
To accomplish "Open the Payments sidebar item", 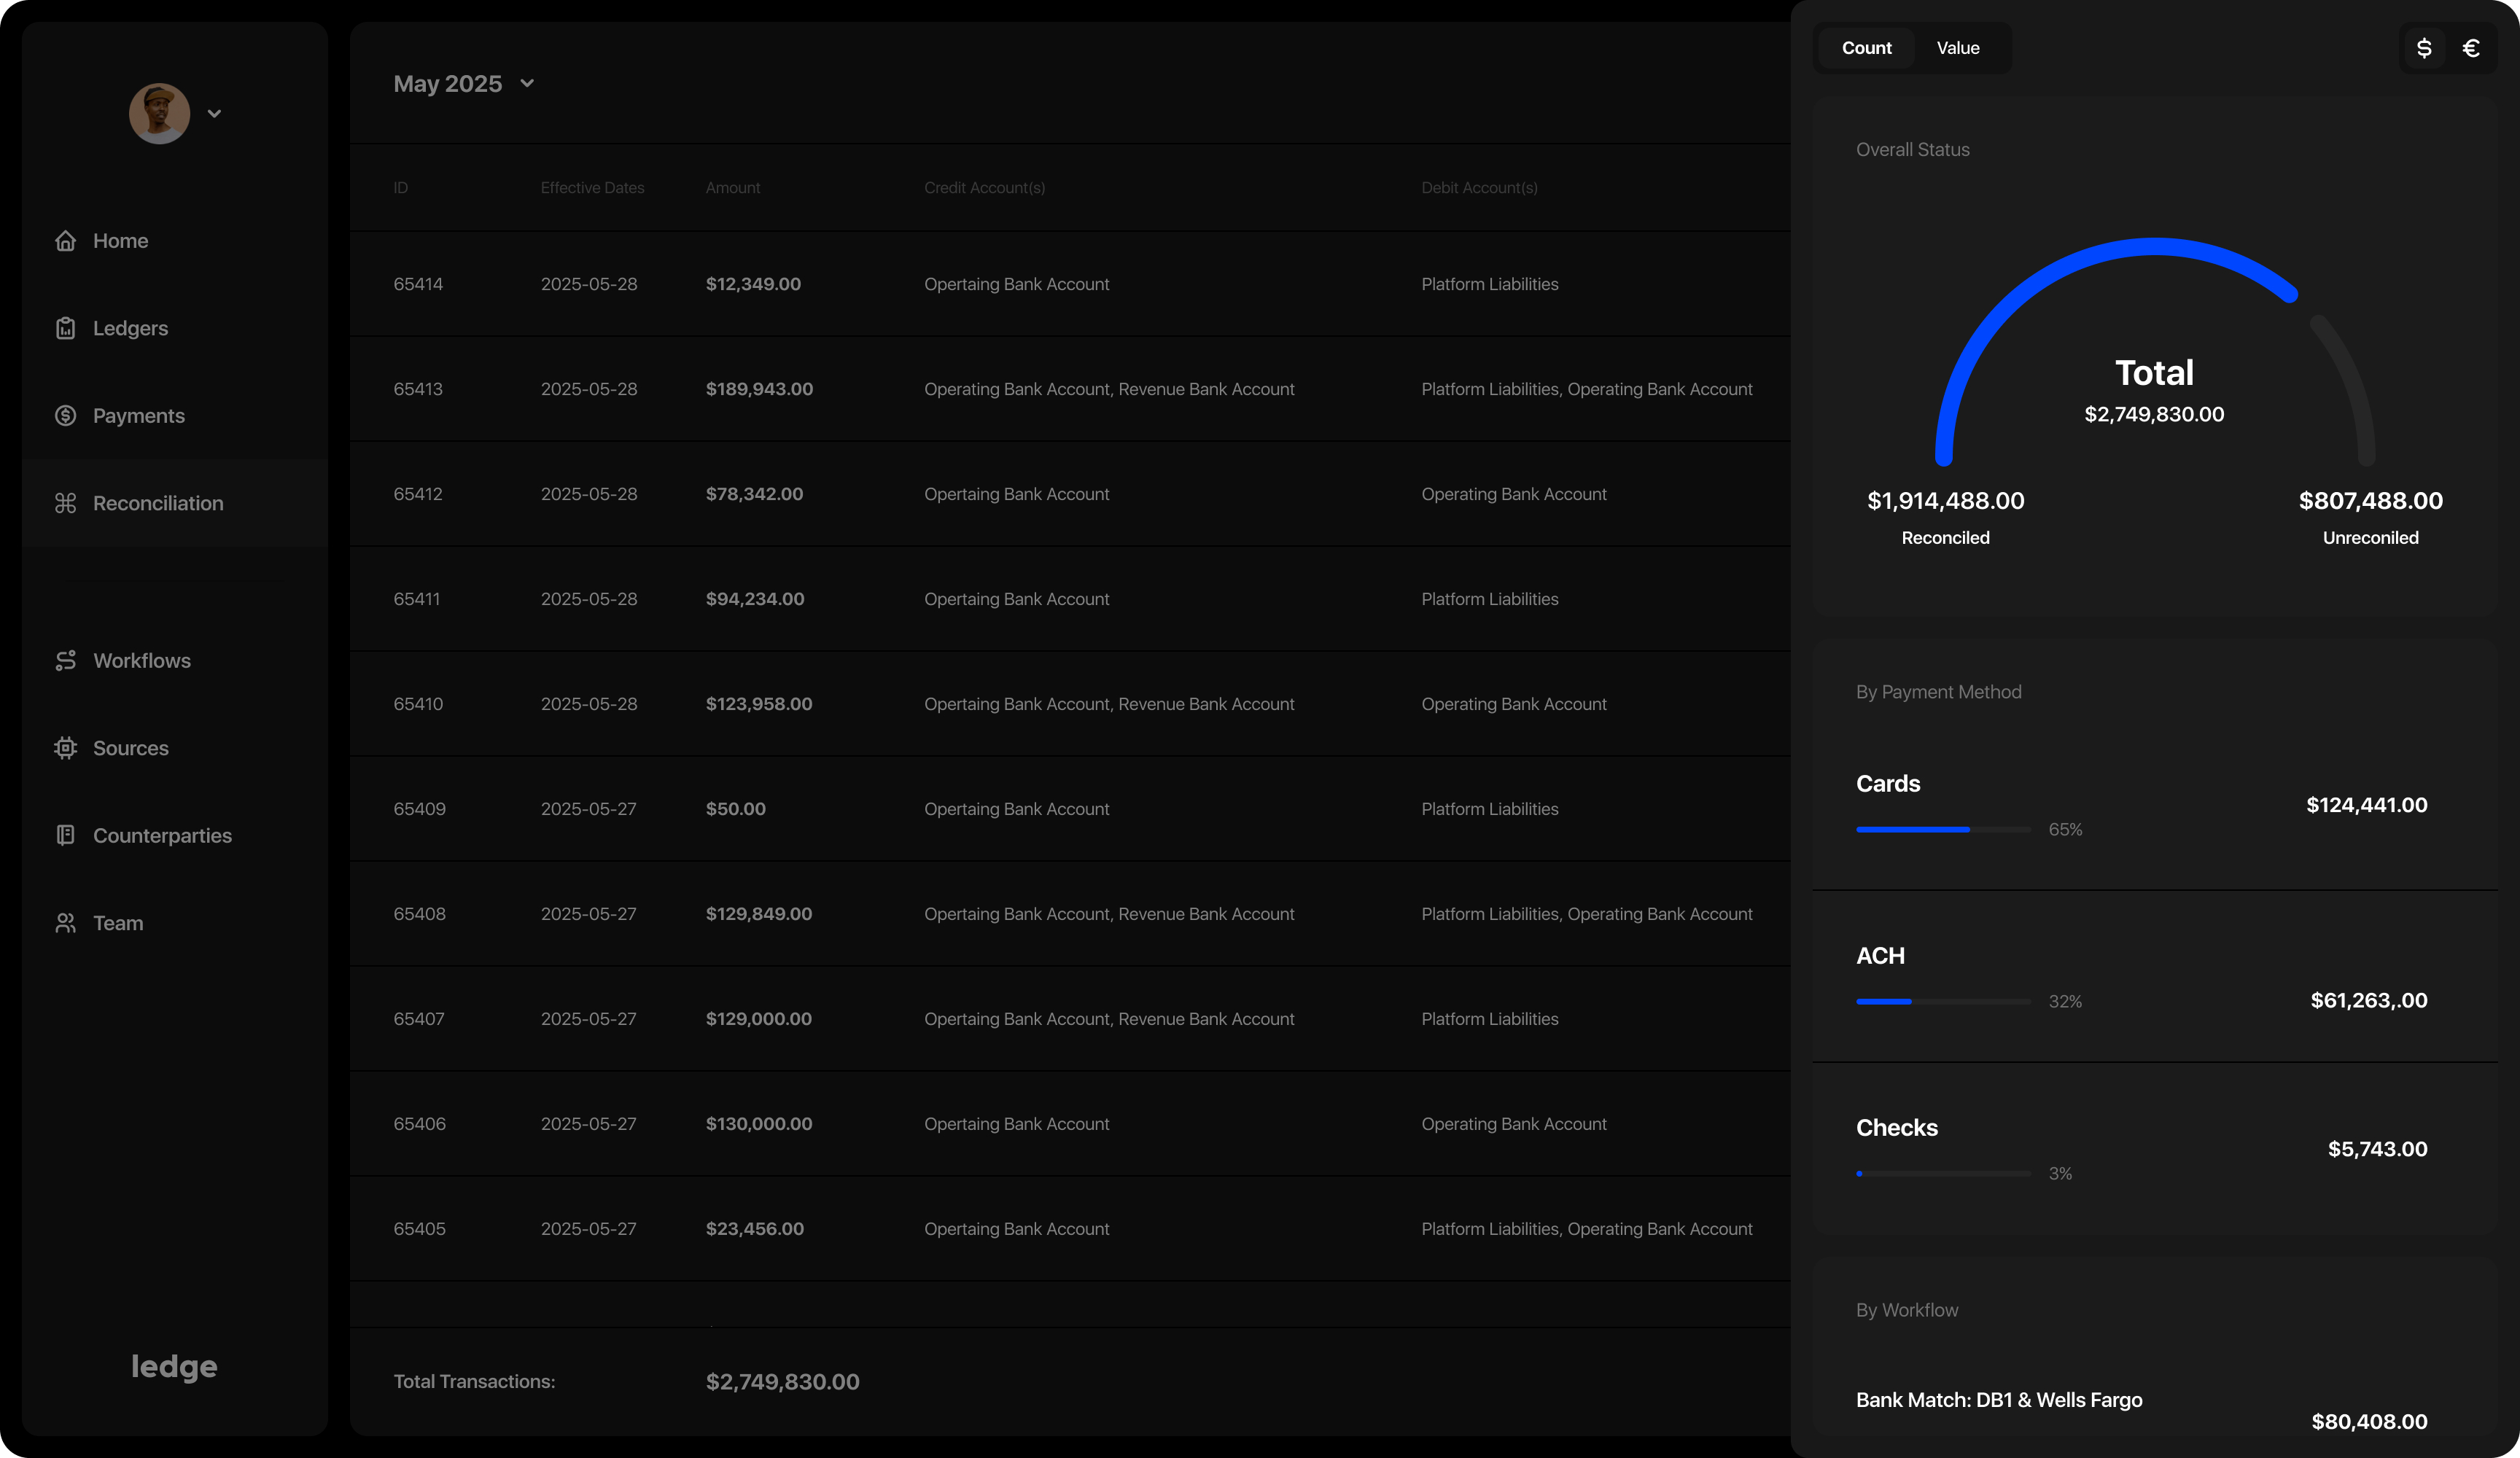I will [x=138, y=416].
